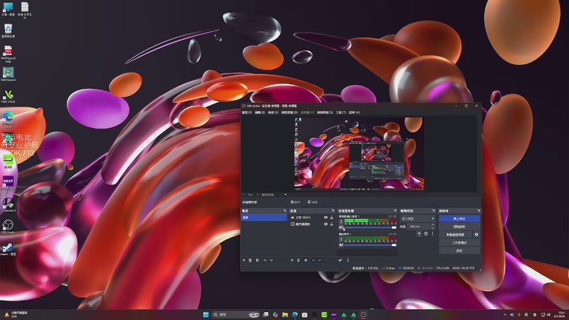Open source properties gear in Sources toolbar
Viewport: 569px width, 320px height.
coord(306,260)
